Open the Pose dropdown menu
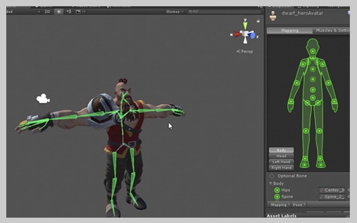The image size is (357, 223). click(299, 205)
